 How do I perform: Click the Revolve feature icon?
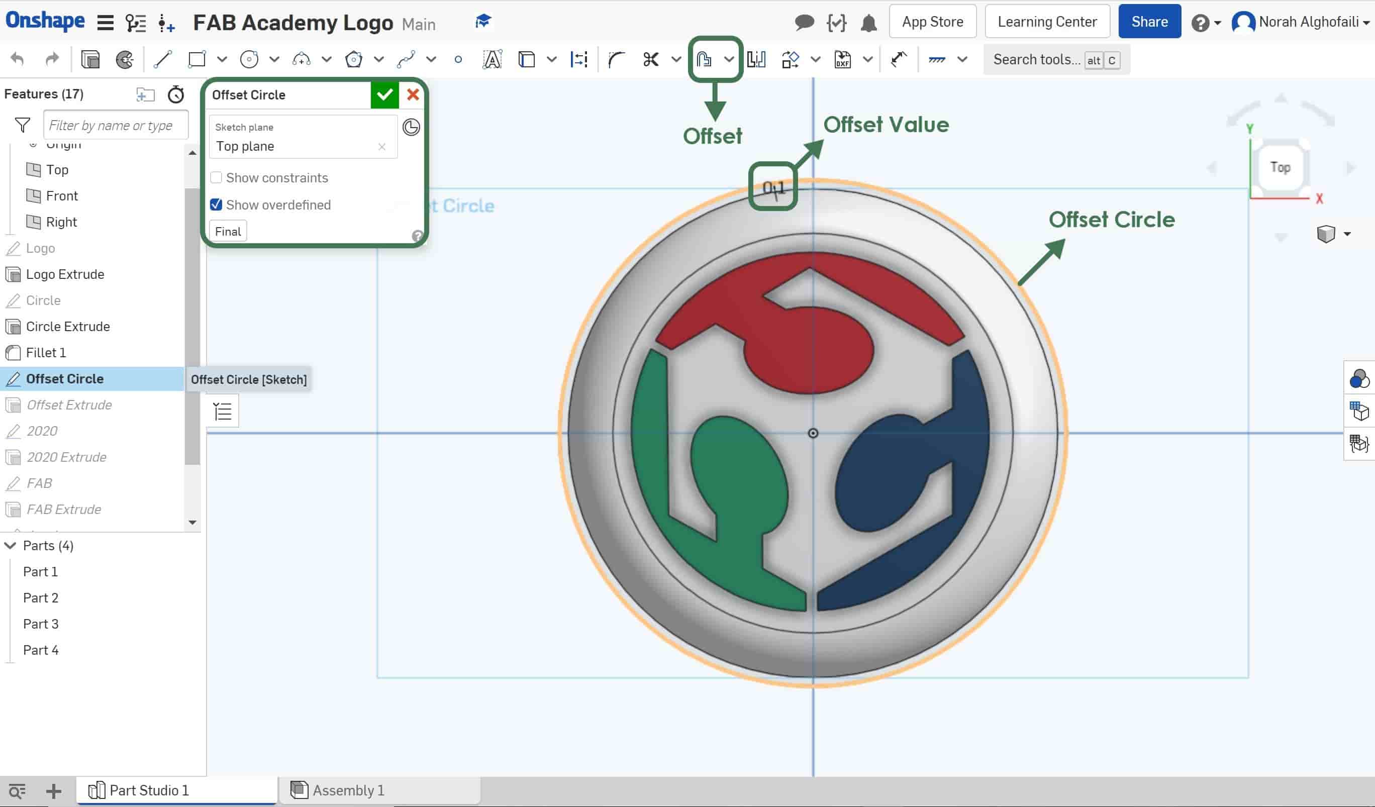pyautogui.click(x=125, y=59)
